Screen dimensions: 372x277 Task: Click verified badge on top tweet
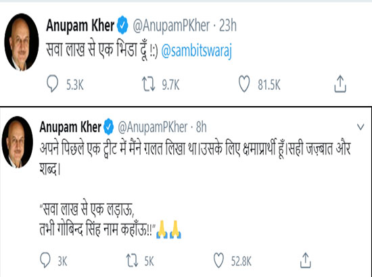pyautogui.click(x=122, y=25)
